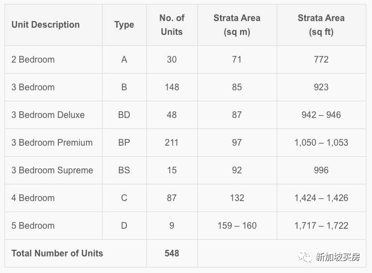Select the No. of Units header
Screen dimensions: 372x273
[172, 25]
